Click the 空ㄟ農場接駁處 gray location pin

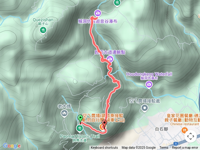click(145, 108)
